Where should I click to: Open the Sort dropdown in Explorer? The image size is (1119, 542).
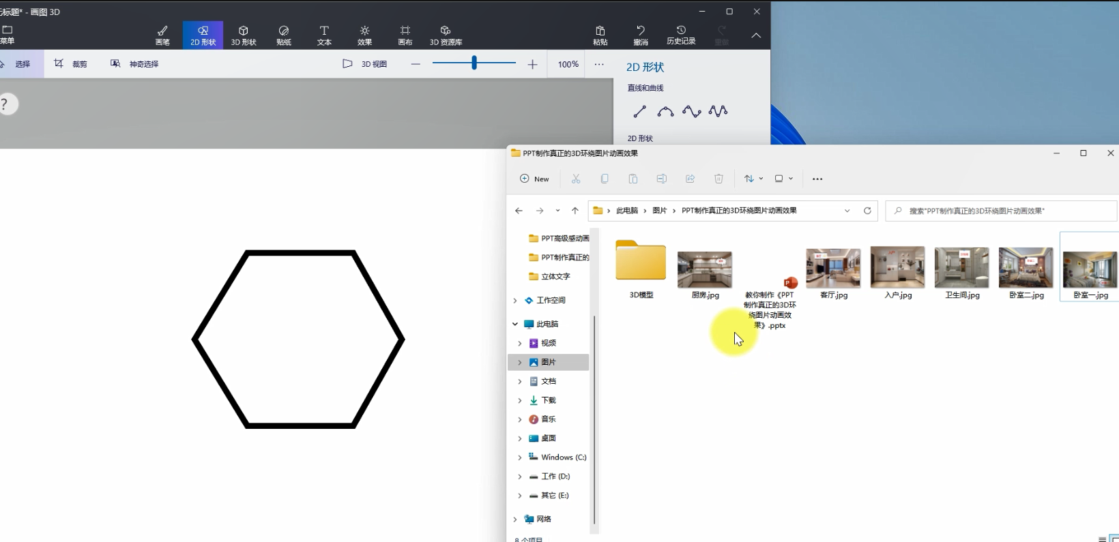tap(753, 179)
